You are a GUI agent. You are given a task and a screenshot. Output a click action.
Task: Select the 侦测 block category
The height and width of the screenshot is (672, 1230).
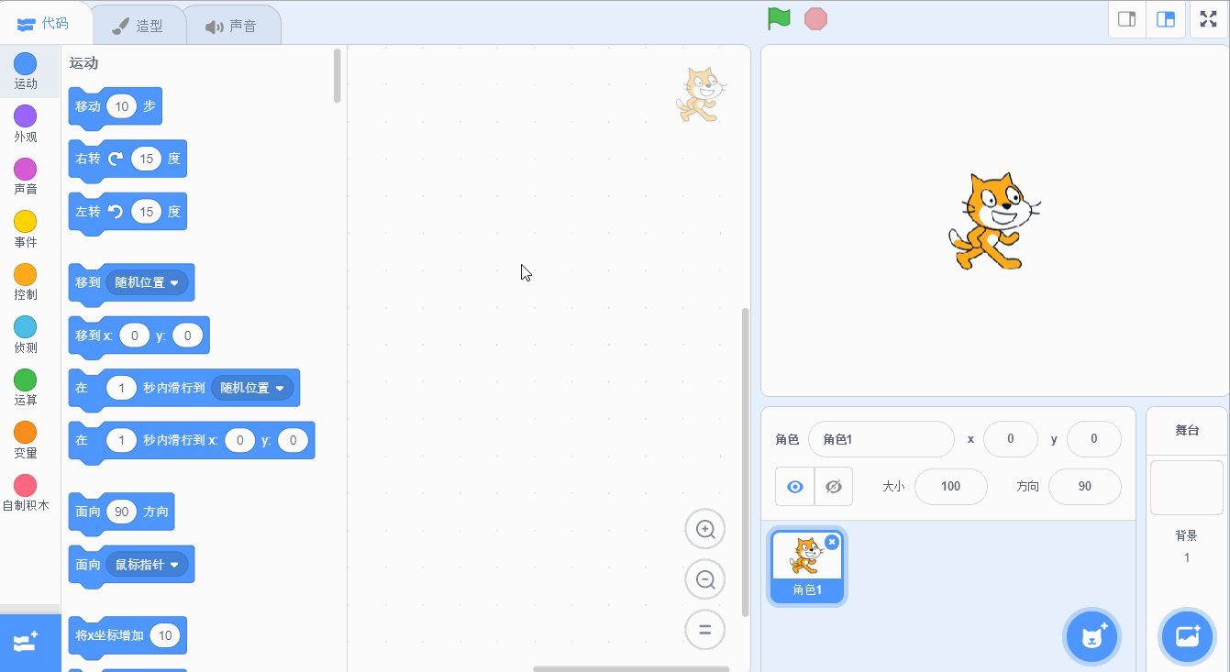pyautogui.click(x=26, y=335)
